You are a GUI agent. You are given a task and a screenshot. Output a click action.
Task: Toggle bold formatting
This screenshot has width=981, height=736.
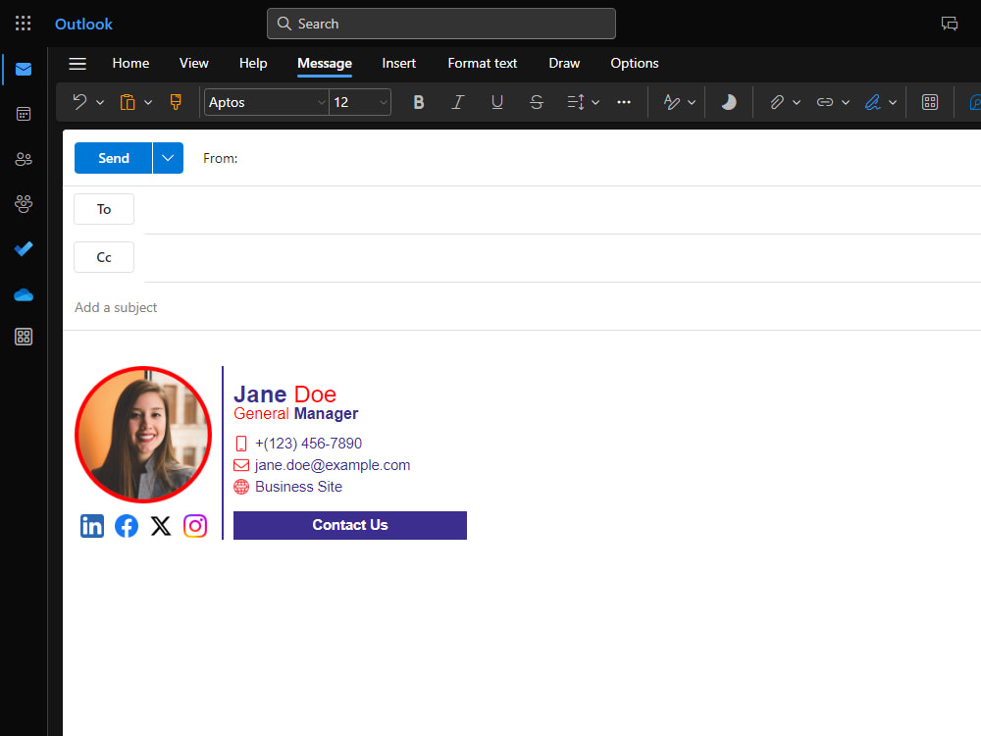coord(419,101)
